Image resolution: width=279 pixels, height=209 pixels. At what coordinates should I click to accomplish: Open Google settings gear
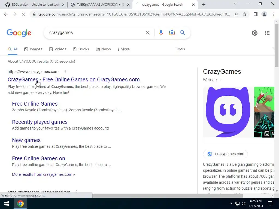point(255,33)
